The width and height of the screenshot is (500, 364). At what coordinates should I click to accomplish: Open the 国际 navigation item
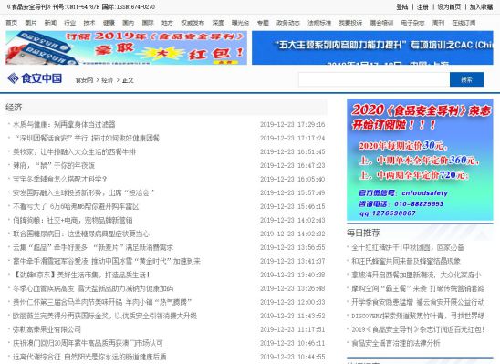(148, 23)
